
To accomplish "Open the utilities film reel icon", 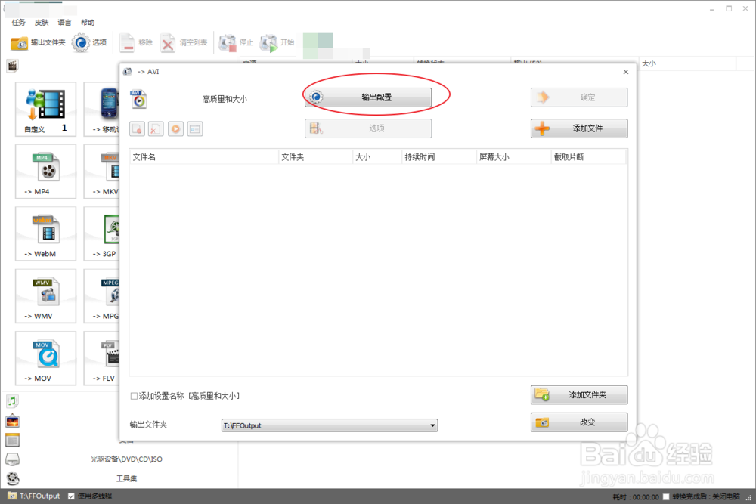I will [13, 478].
